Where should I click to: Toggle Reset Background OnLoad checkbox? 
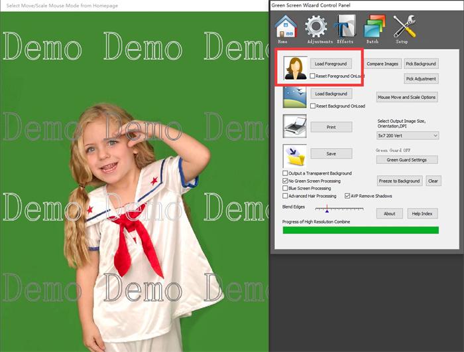click(312, 106)
